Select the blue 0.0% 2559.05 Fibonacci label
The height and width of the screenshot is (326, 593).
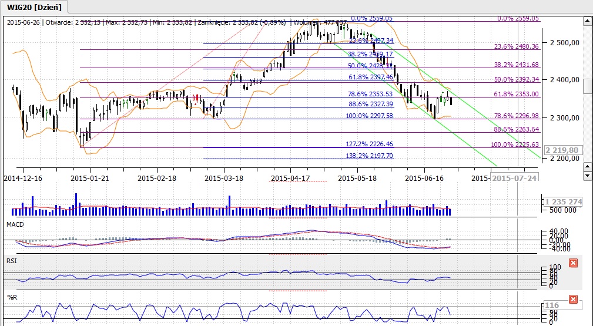(372, 18)
